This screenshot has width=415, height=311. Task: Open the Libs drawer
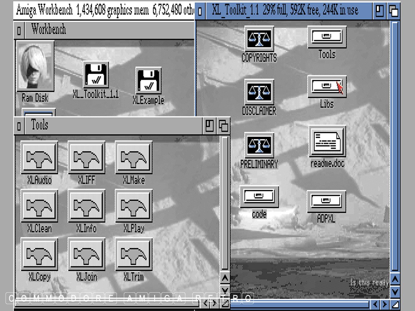coord(326,85)
